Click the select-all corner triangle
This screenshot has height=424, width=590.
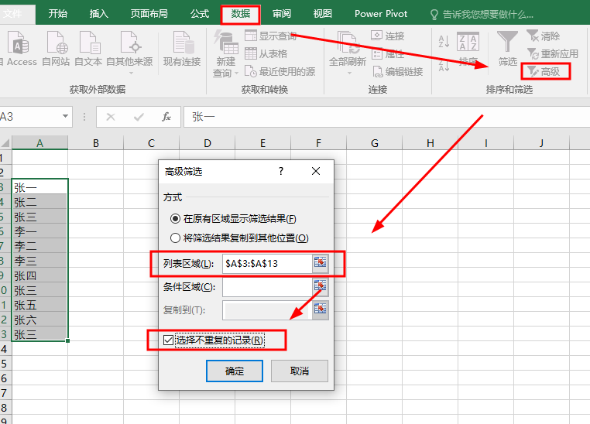point(5,143)
